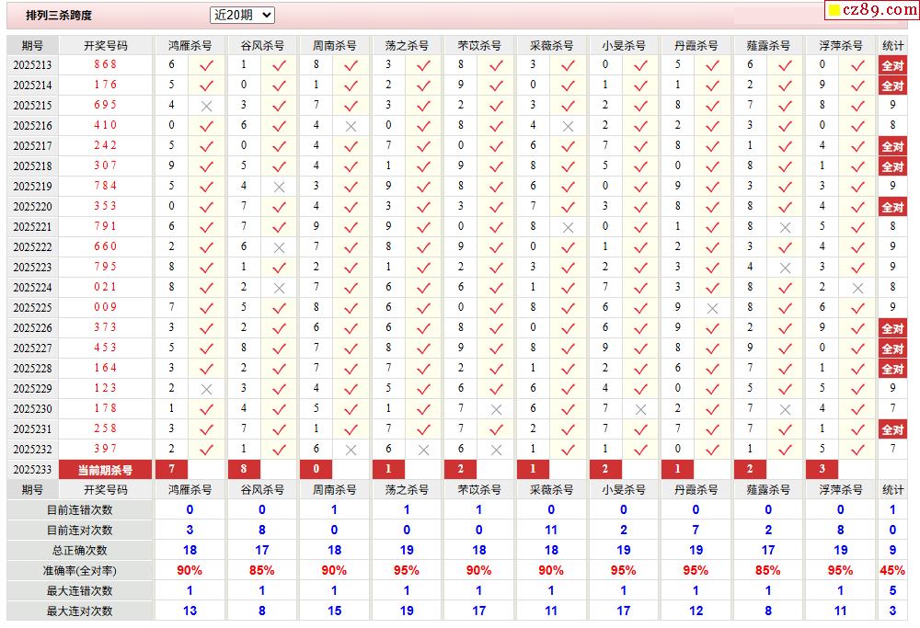Click the X mark for 小旻杀号 in row 2025230
Image resolution: width=920 pixels, height=628 pixels.
point(640,409)
